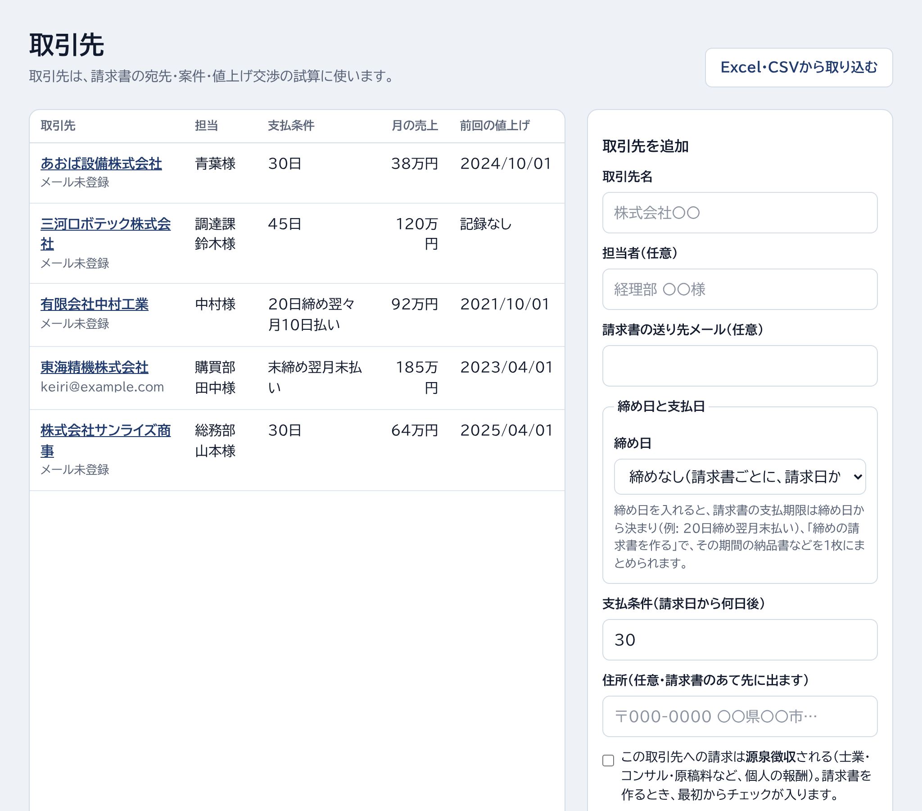The width and height of the screenshot is (922, 811).
Task: Click the 調達課 鈴木様 contact cell
Action: [215, 233]
